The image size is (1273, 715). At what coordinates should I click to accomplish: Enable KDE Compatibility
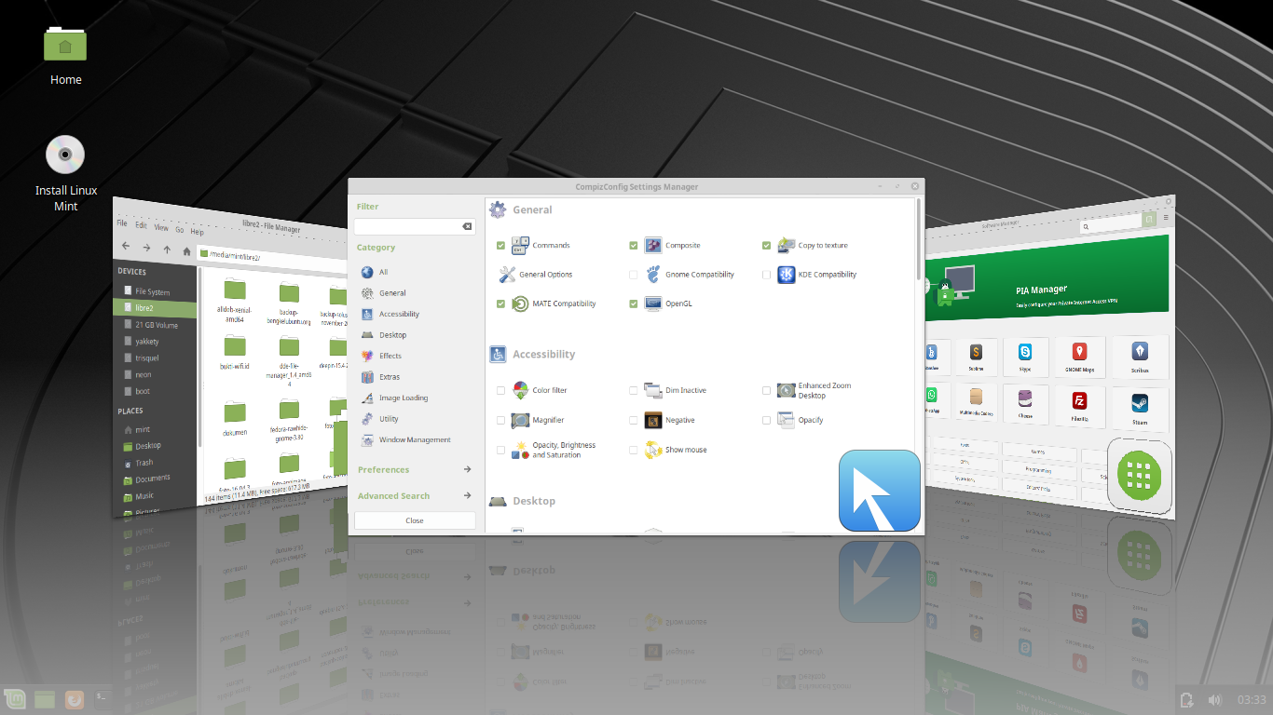tap(766, 275)
